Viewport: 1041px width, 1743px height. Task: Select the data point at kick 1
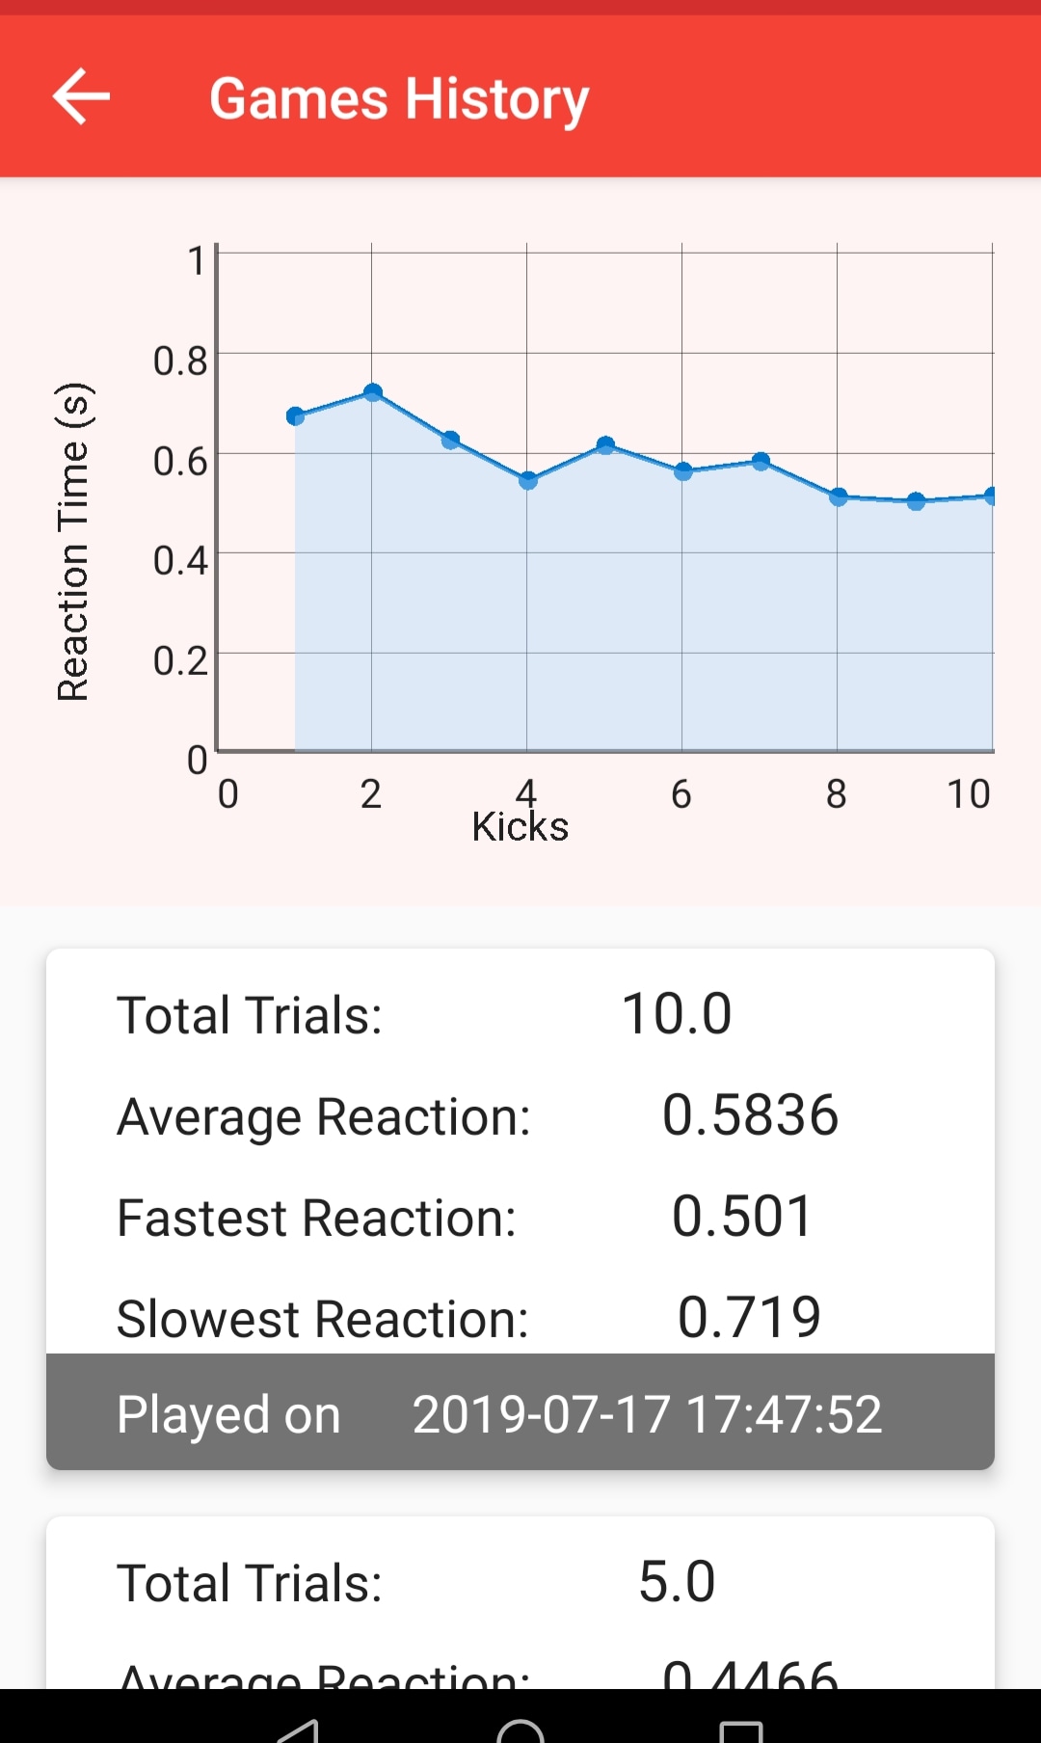click(295, 416)
